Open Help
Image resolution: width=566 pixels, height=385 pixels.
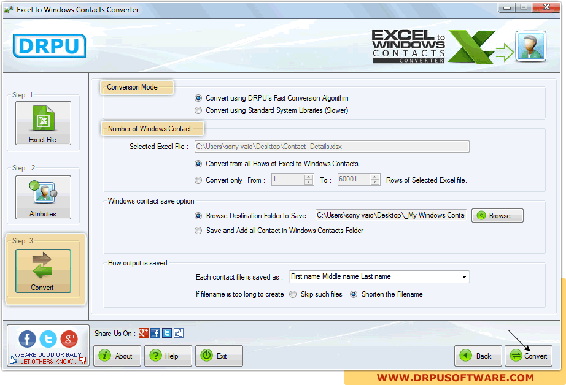click(x=168, y=356)
